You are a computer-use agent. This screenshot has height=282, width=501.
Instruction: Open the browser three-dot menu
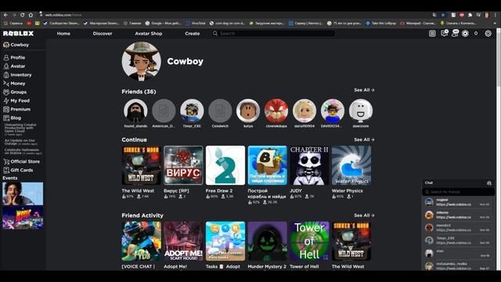496,15
